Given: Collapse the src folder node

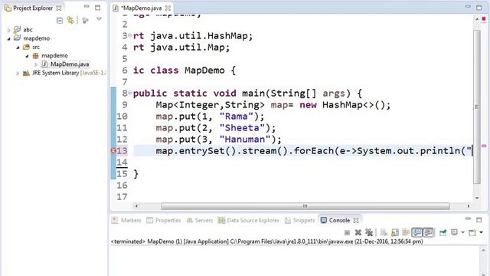Looking at the screenshot, I should (18, 48).
